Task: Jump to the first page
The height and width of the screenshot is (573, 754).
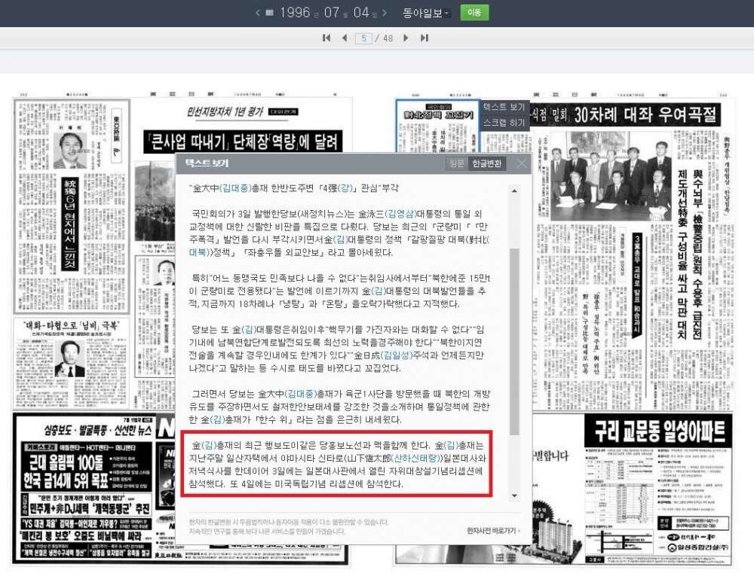Action: (326, 38)
